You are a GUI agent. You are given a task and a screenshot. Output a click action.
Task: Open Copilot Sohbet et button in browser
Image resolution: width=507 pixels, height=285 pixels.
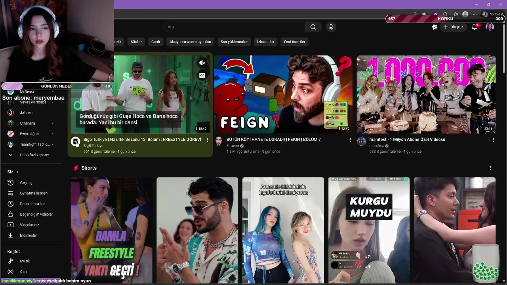(x=493, y=14)
